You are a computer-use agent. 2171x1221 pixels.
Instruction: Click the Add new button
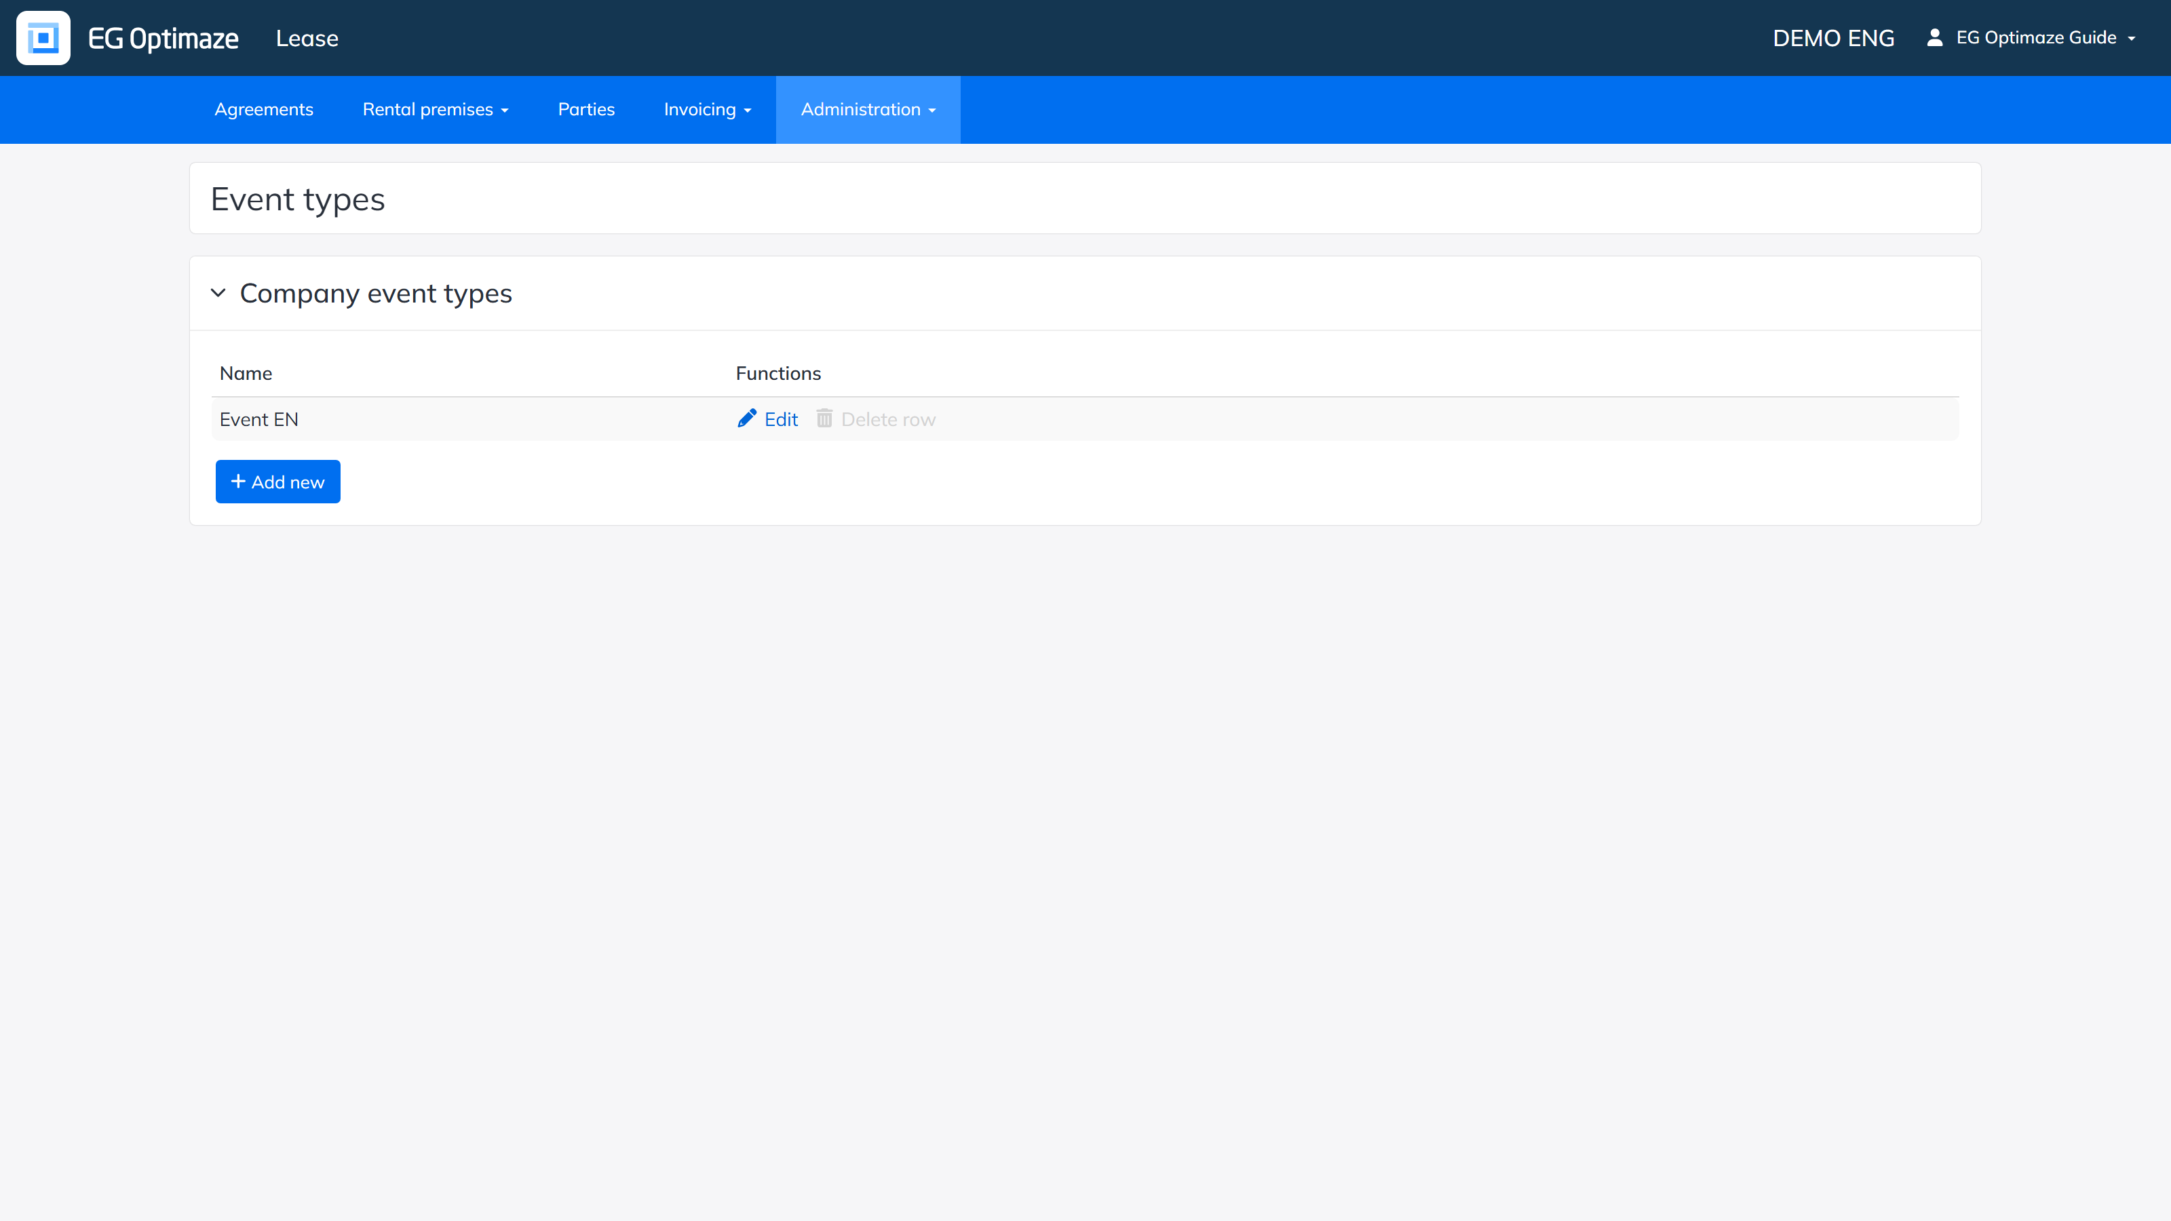pyautogui.click(x=278, y=482)
